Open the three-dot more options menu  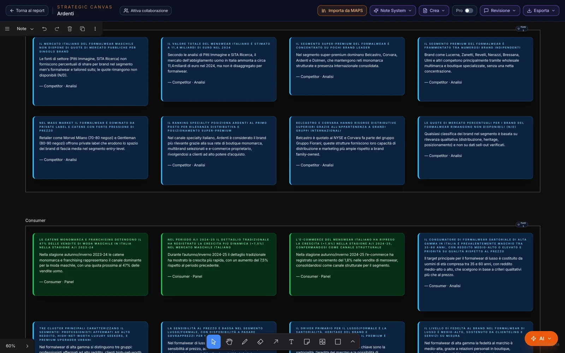tap(95, 29)
